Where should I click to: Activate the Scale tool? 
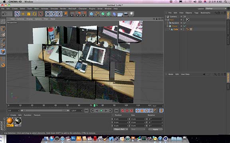pyautogui.click(x=29, y=14)
